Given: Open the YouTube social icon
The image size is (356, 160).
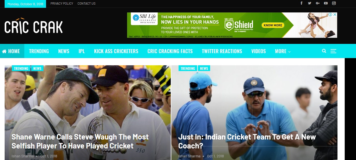Looking at the screenshot, I should [x=326, y=3].
